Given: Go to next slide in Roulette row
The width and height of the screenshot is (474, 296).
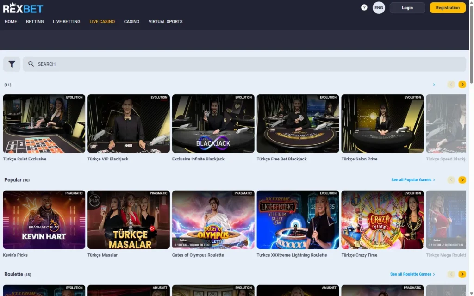Looking at the screenshot, I should tap(462, 274).
